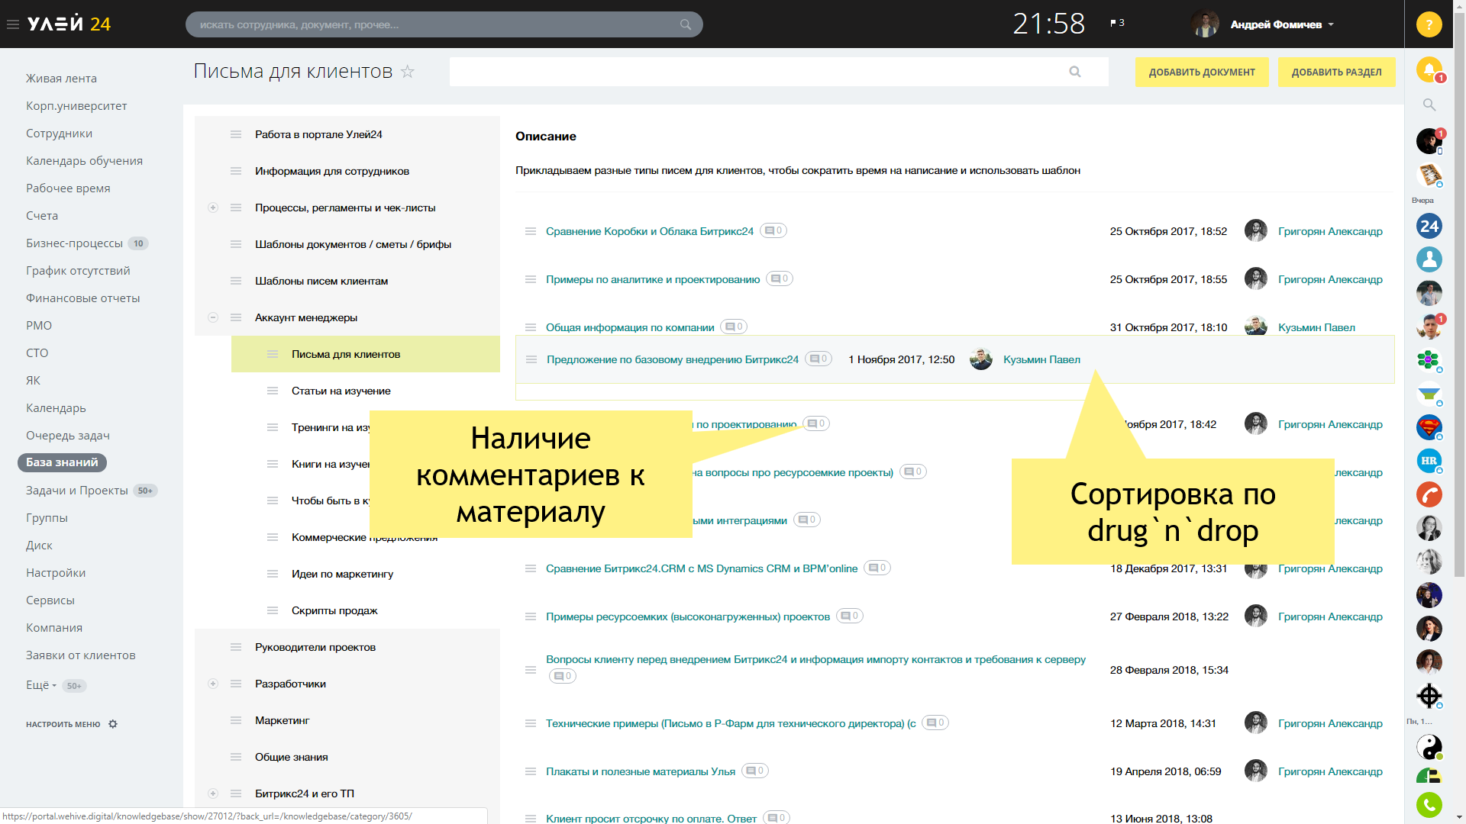
Task: Open the HR chat icon in sidebar
Action: (1429, 461)
